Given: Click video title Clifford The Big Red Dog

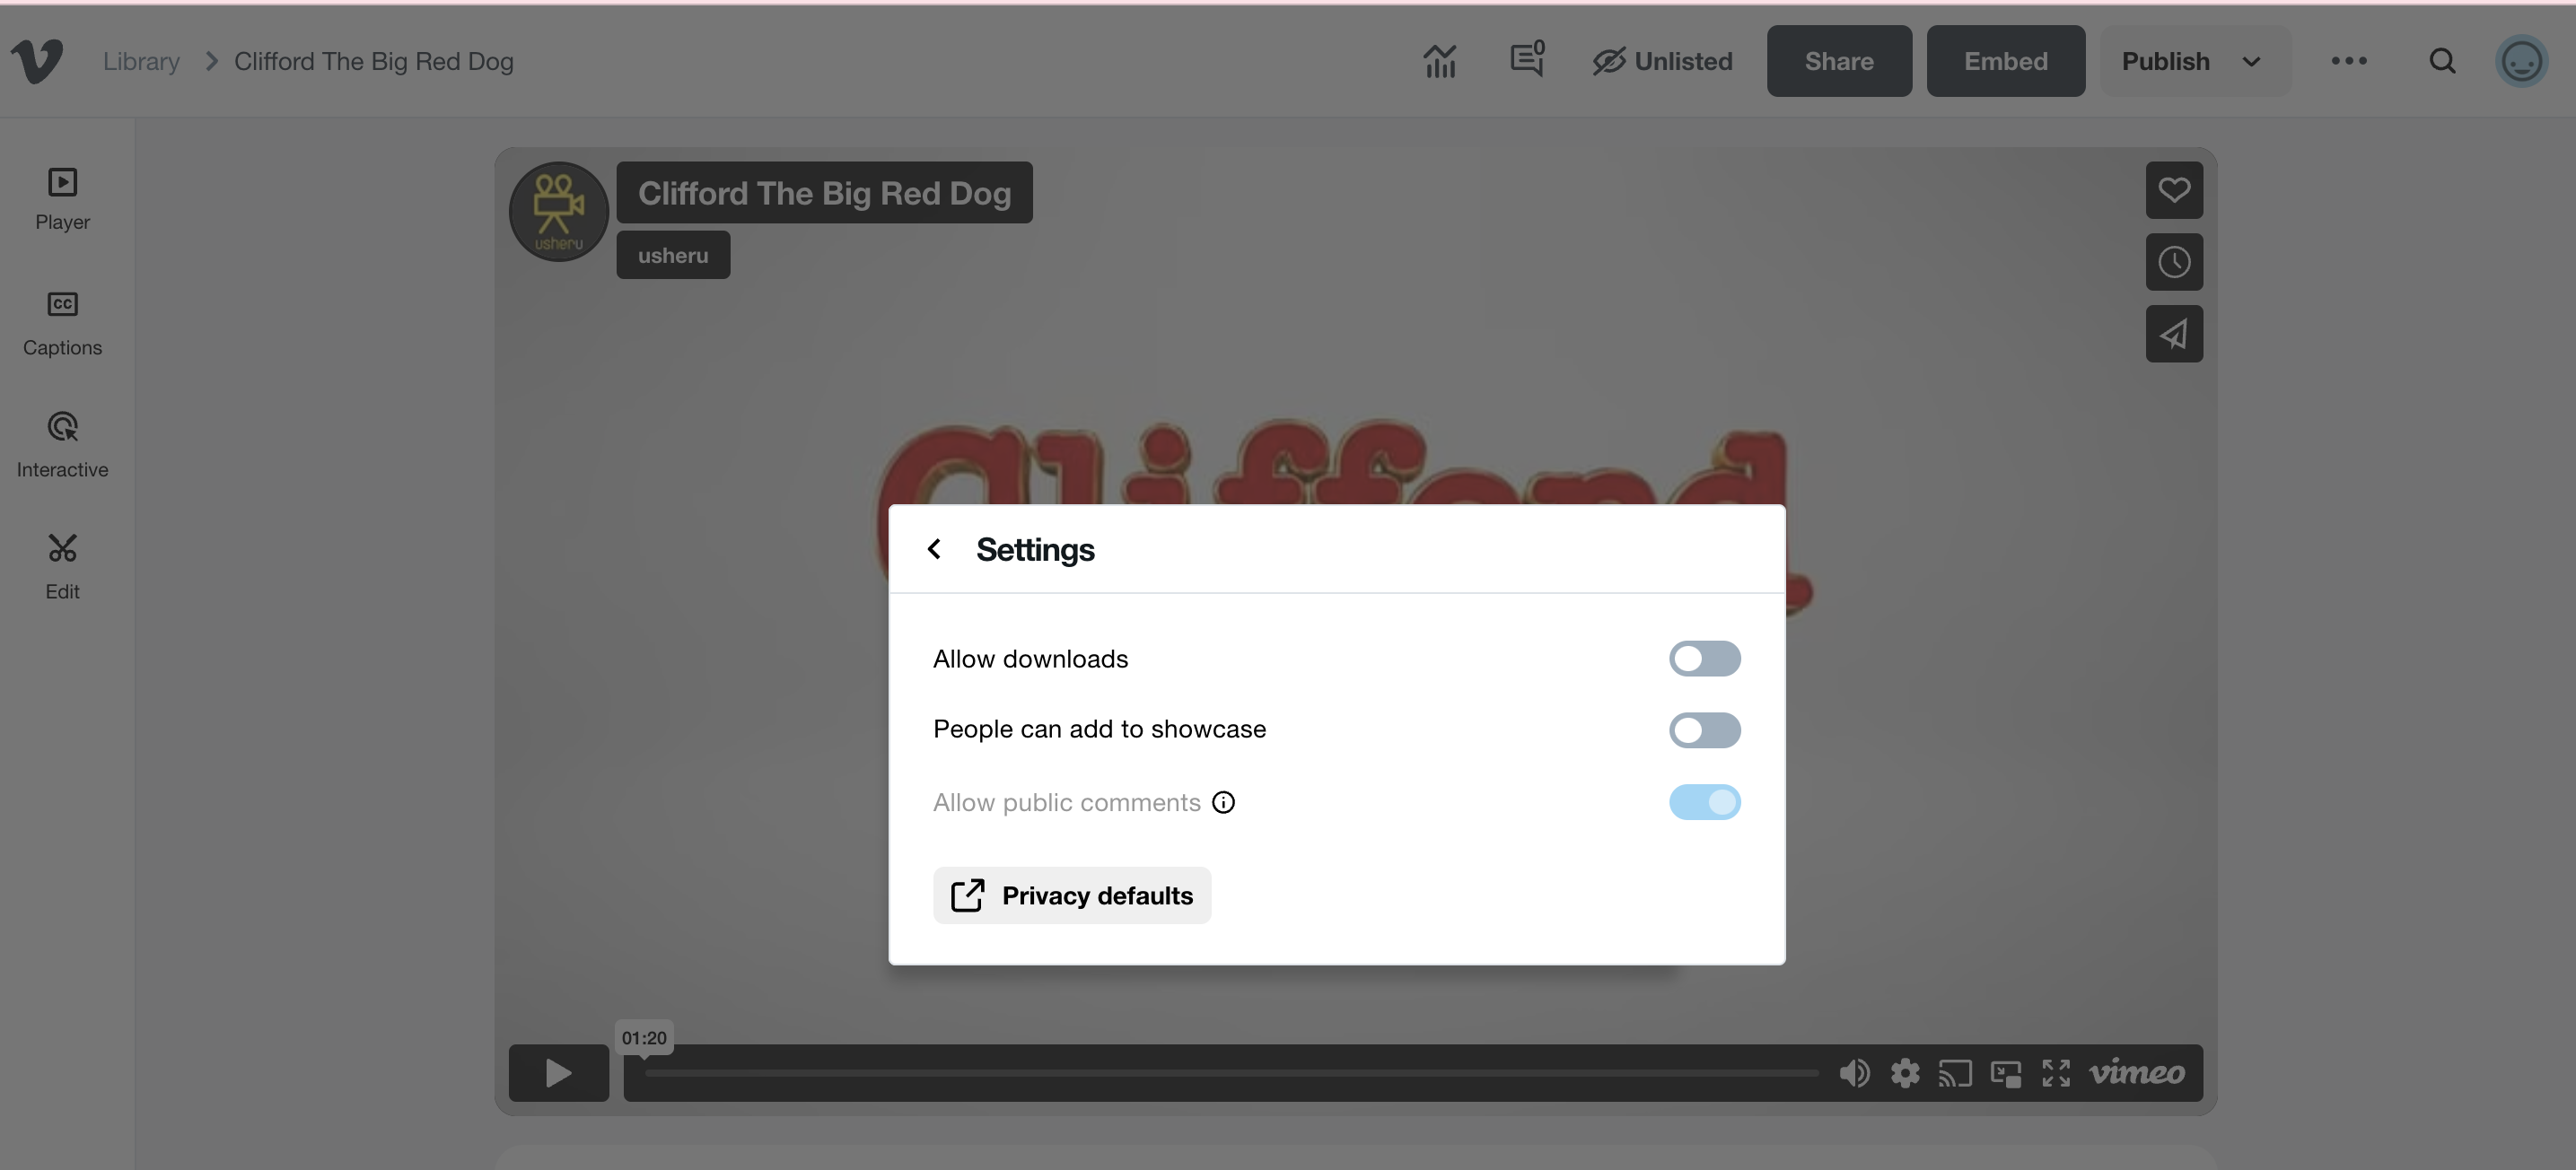Looking at the screenshot, I should (824, 193).
